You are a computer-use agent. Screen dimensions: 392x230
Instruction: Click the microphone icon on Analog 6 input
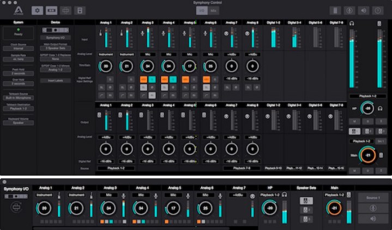[205, 33]
